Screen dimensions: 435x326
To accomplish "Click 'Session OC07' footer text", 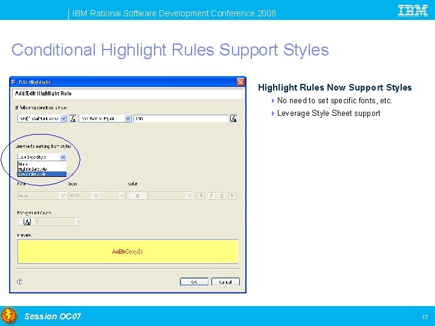I will [x=53, y=316].
